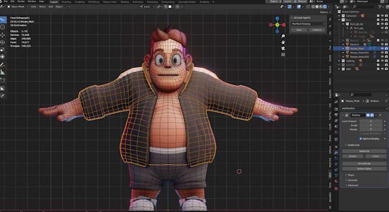Open the Object Mode dropdown
The image size is (389, 212).
(x=17, y=7)
